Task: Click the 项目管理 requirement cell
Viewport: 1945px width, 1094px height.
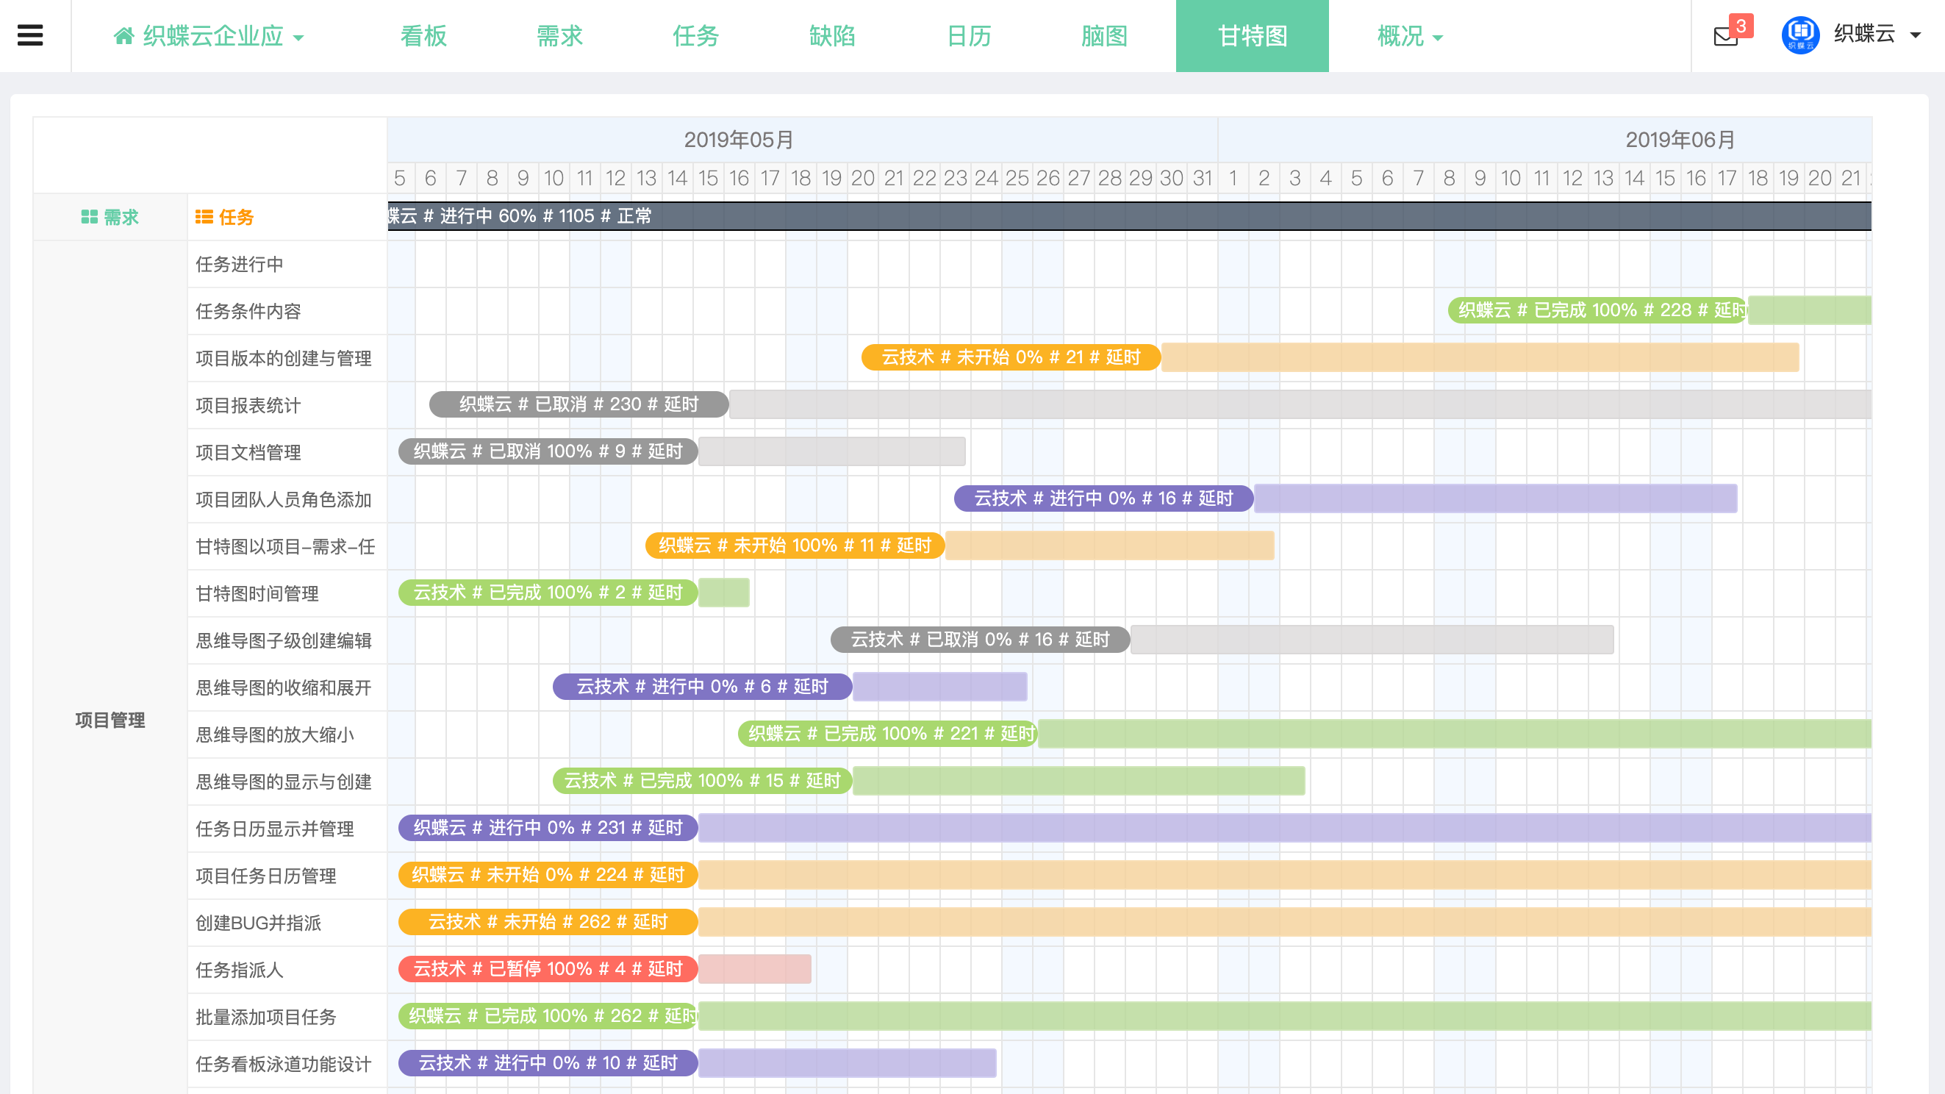Action: [x=110, y=720]
